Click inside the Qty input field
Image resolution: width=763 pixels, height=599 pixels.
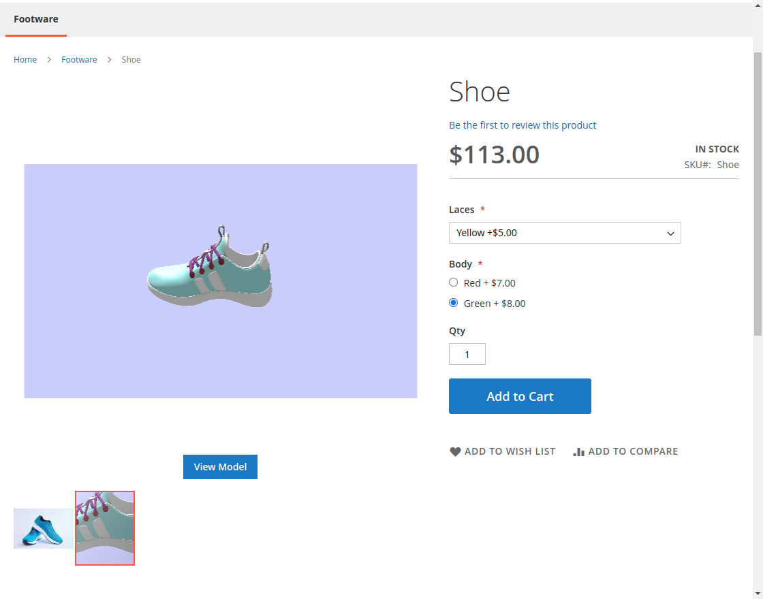(x=467, y=354)
